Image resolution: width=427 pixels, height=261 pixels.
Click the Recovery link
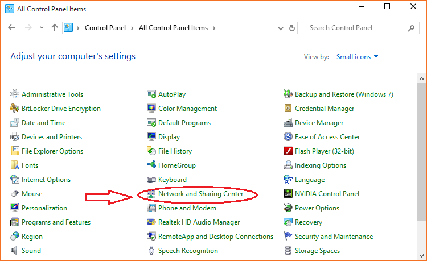[309, 222]
